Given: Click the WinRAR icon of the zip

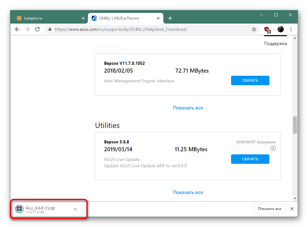Looking at the screenshot, I should pyautogui.click(x=19, y=209).
